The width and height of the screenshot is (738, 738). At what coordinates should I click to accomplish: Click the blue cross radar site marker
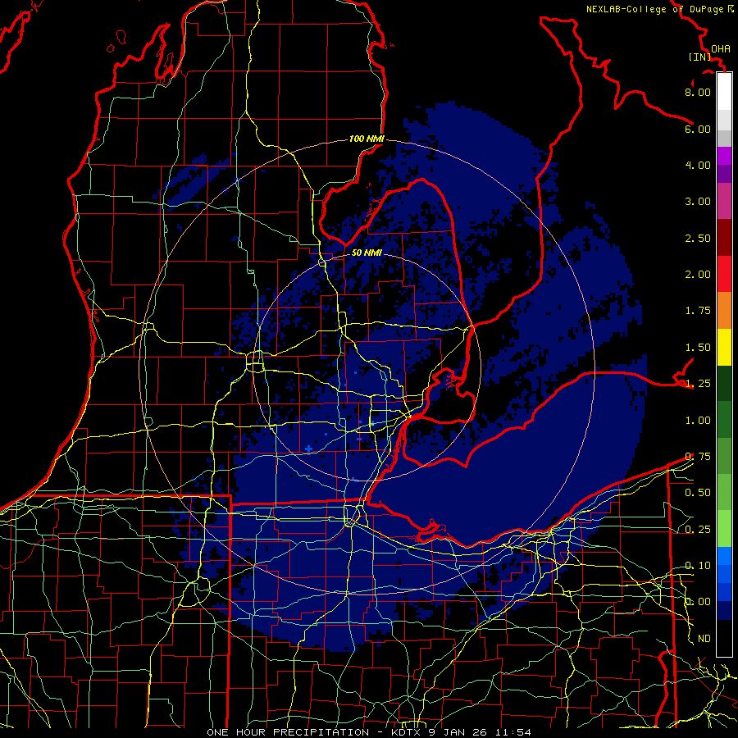308,449
